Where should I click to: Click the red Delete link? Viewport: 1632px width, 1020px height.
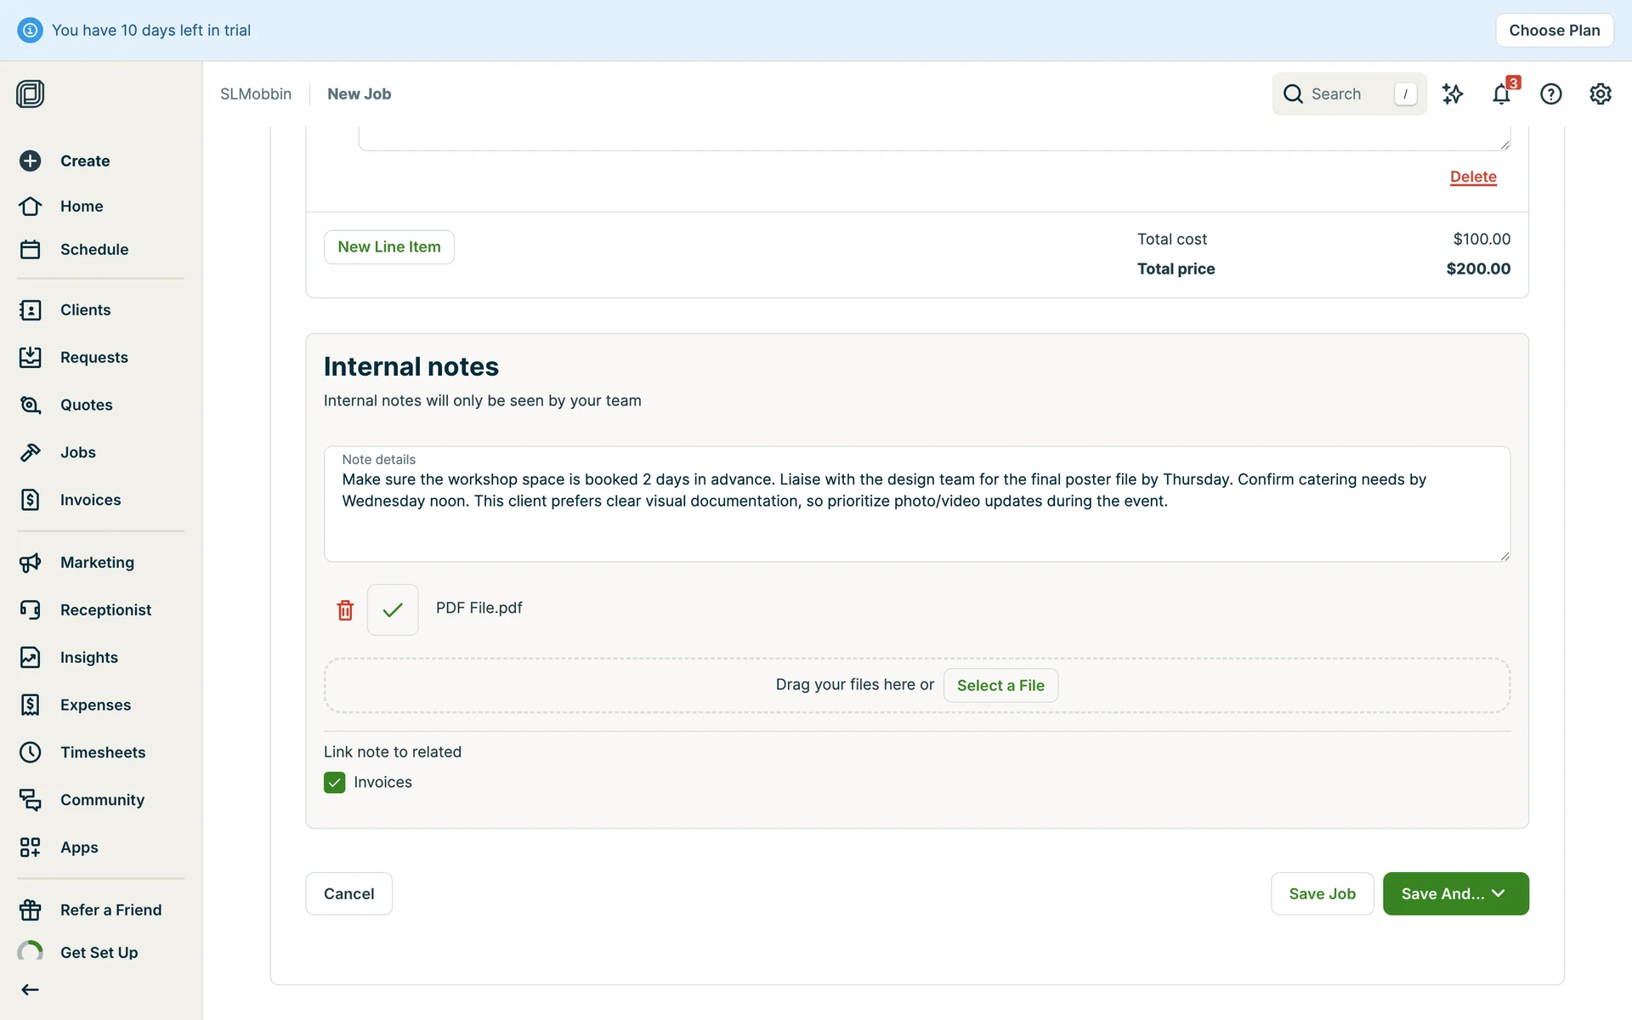[1473, 177]
